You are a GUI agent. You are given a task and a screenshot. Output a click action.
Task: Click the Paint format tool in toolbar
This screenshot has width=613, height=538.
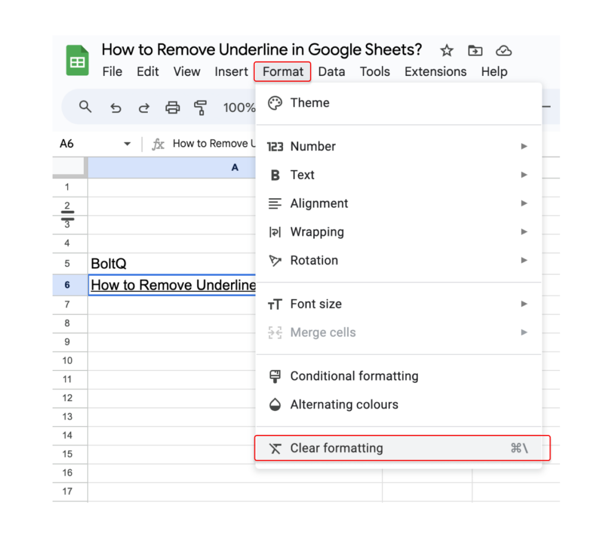coord(201,107)
